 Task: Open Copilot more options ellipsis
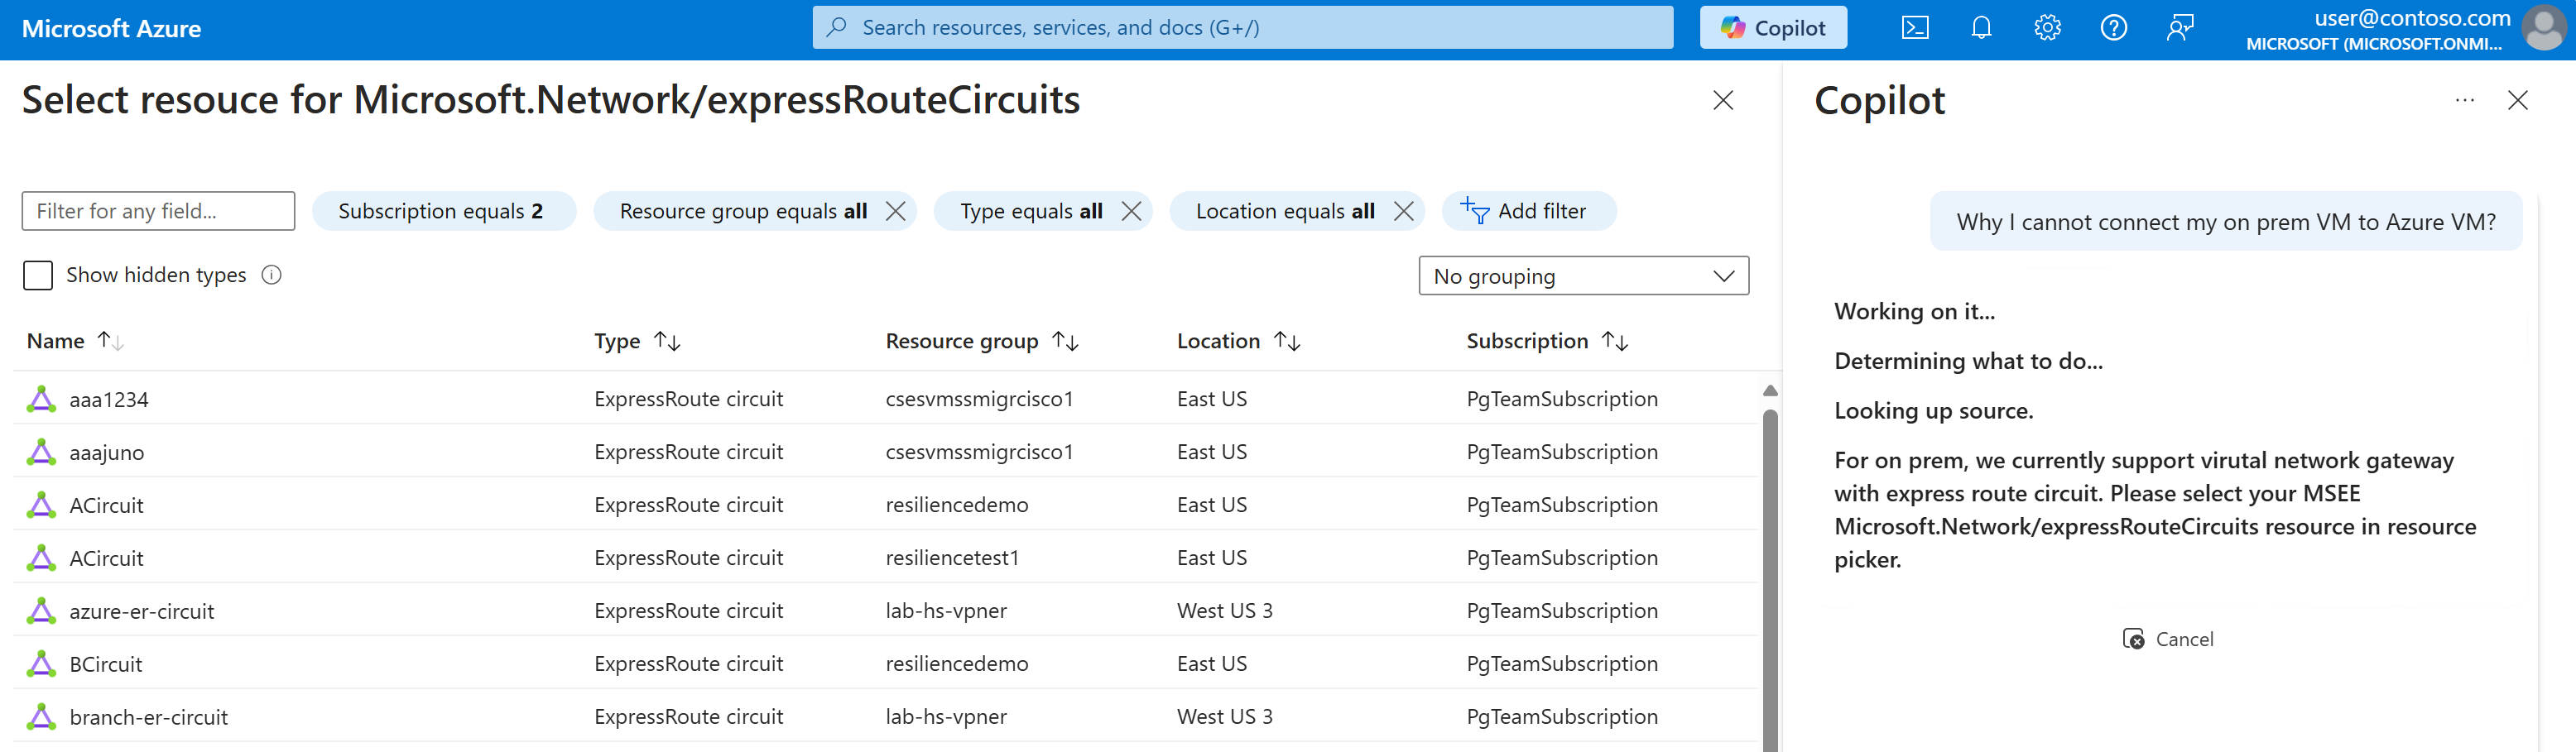click(x=2464, y=100)
